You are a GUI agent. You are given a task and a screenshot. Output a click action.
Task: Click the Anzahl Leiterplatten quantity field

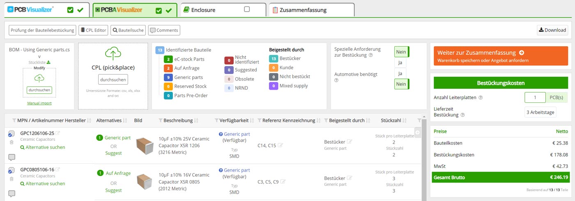pos(535,98)
